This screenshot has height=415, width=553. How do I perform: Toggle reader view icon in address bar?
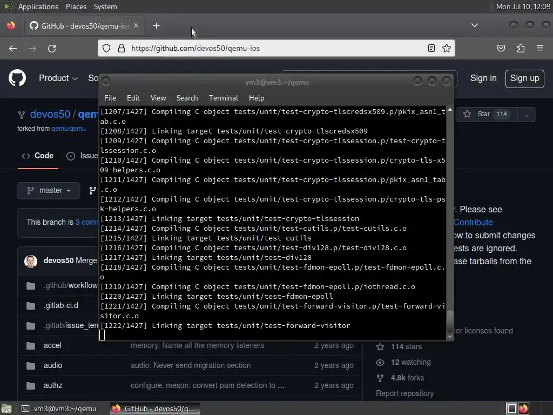tap(431, 48)
